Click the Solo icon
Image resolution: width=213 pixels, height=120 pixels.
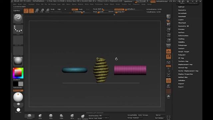168,97
